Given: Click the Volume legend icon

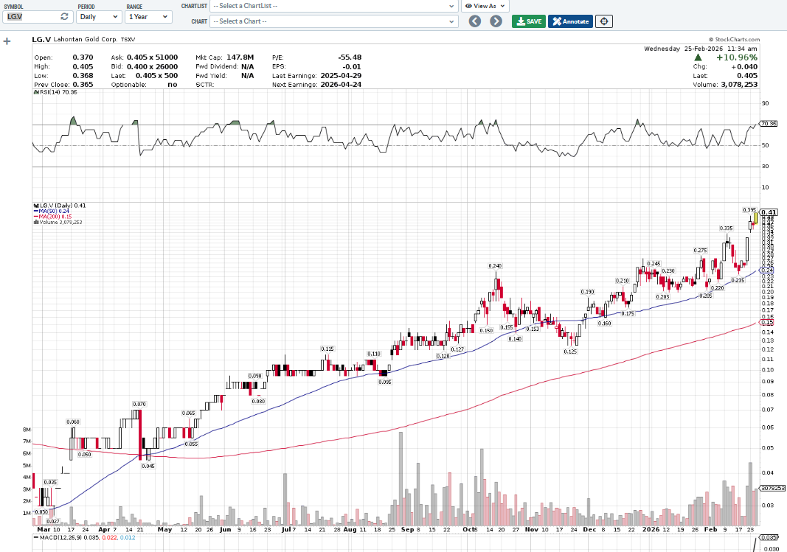Looking at the screenshot, I should point(35,222).
